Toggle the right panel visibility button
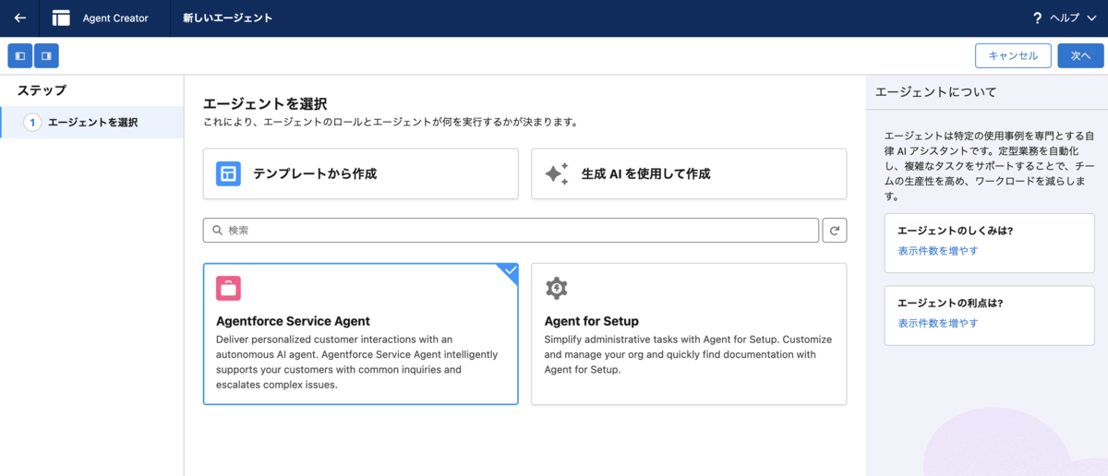 [46, 56]
